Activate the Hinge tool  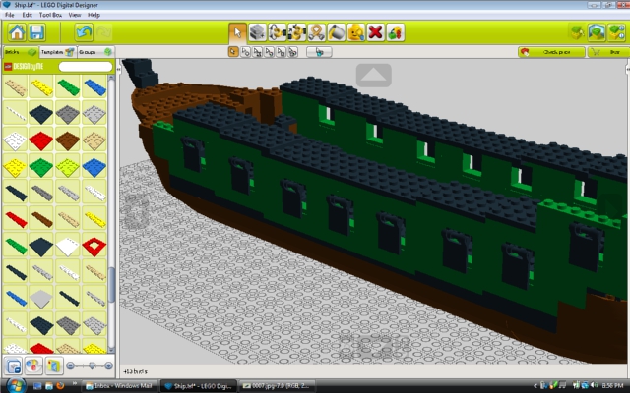tap(277, 32)
